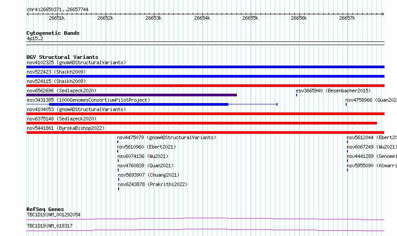The height and width of the screenshot is (236, 397).
Task: Open the nsv5955090 (Almarri) label
Action: tap(372, 166)
